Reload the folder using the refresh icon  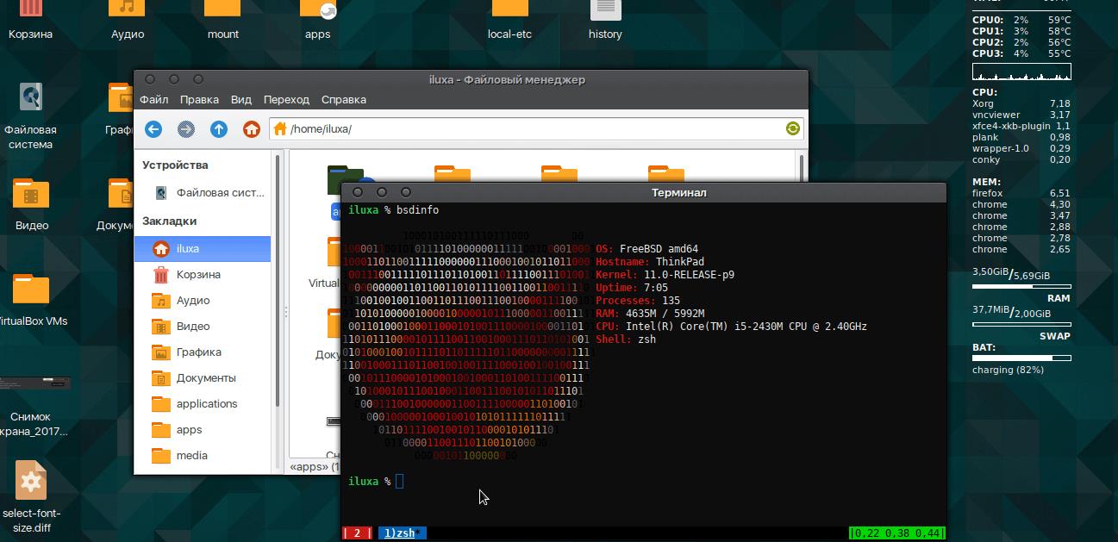pyautogui.click(x=792, y=129)
